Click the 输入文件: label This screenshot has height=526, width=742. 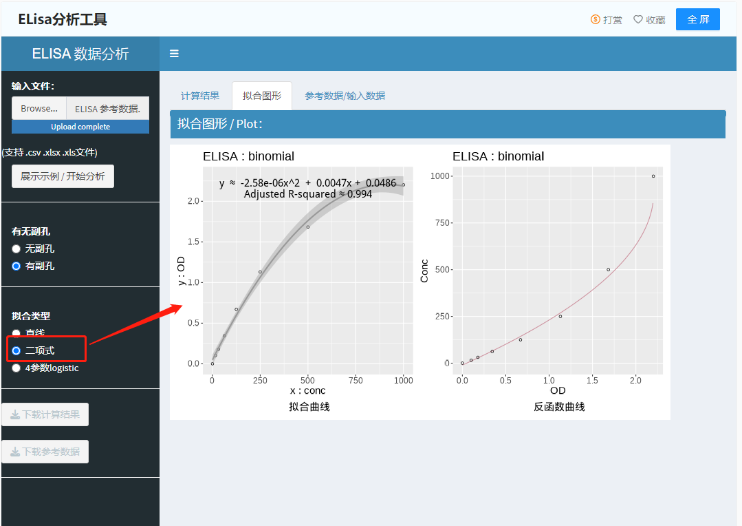(32, 86)
